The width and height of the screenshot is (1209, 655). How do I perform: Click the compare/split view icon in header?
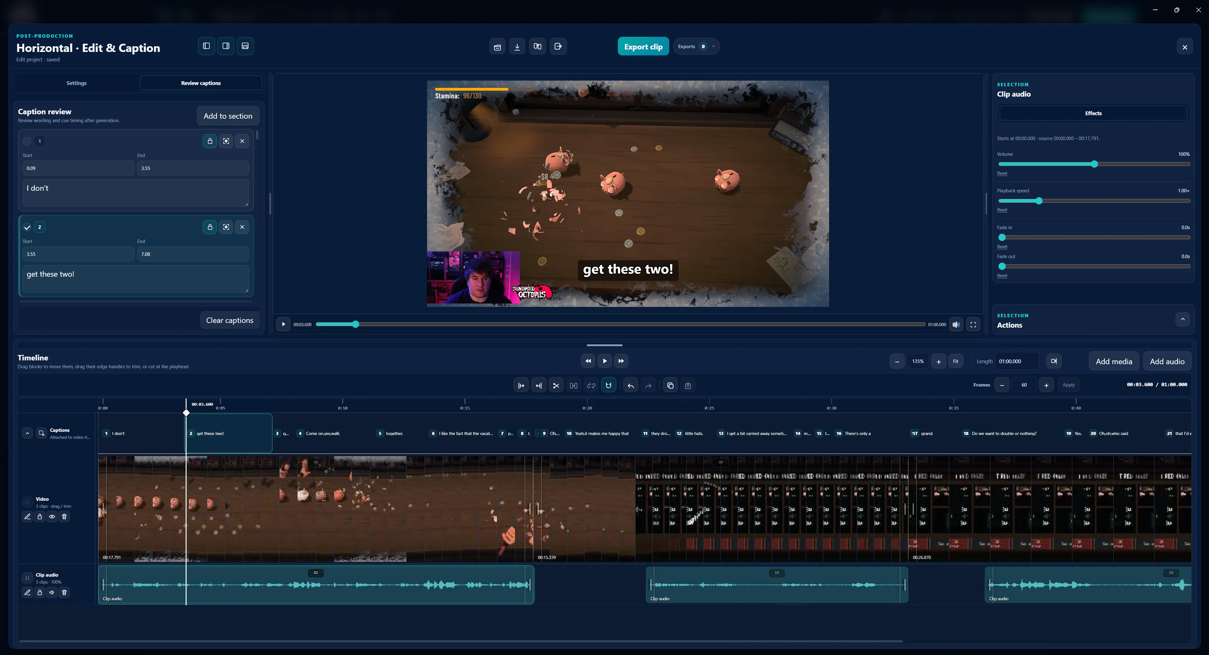pos(537,47)
